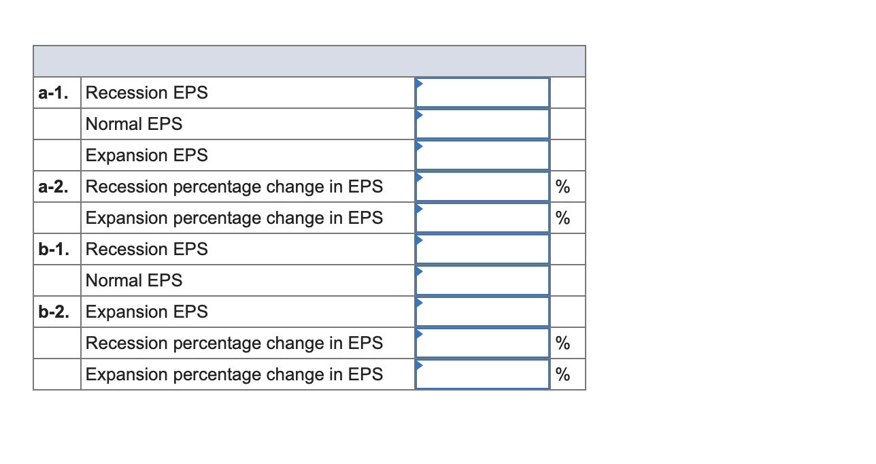
Task: Select the Recession EPS answer field under a-1
Action: pos(483,93)
